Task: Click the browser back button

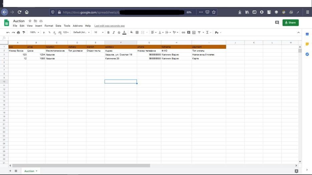Action: [x=4, y=12]
